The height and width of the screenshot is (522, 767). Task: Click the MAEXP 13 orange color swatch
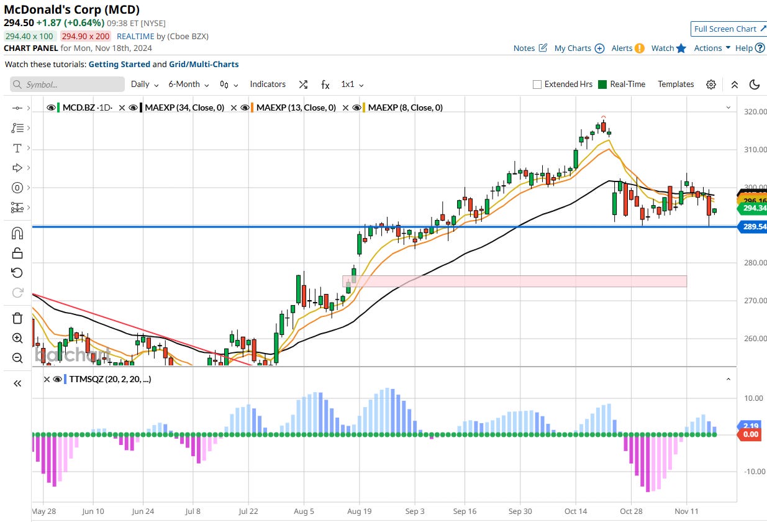point(253,108)
